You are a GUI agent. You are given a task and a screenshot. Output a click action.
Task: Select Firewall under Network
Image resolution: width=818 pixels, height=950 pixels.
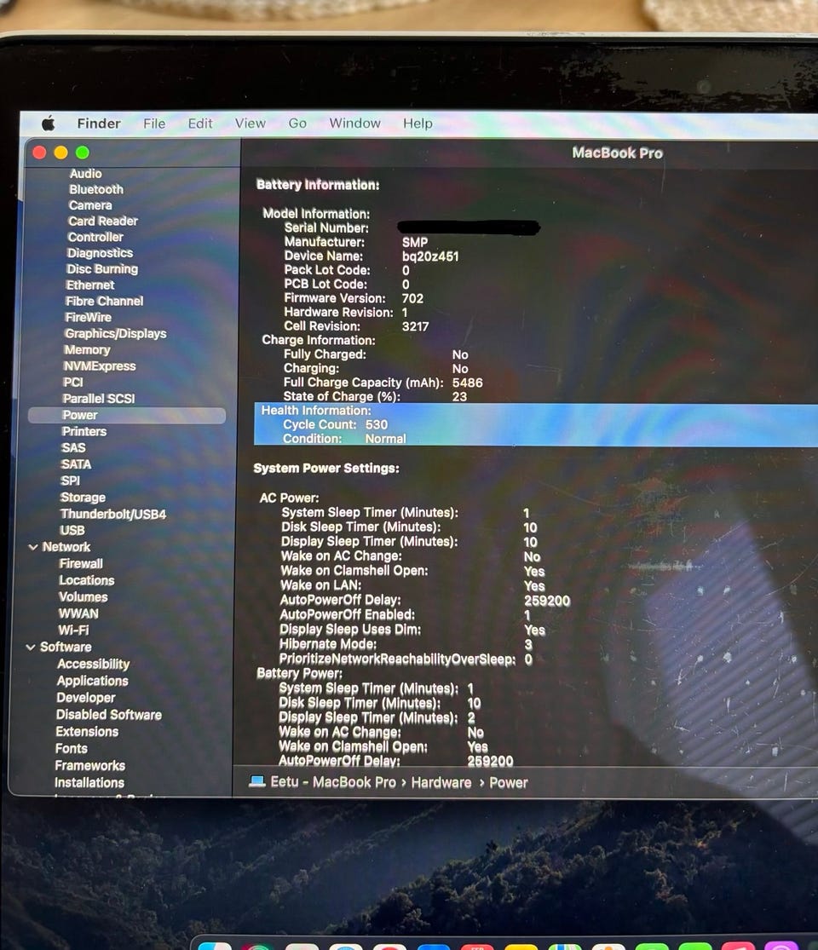coord(81,563)
